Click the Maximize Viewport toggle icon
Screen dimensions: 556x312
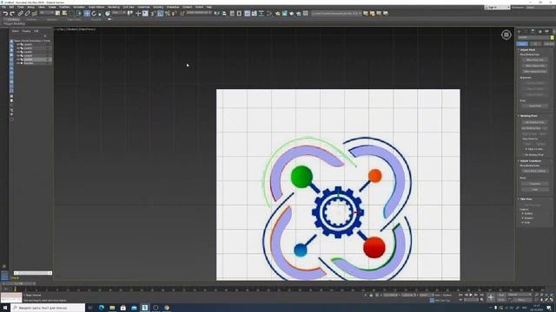coord(552,300)
